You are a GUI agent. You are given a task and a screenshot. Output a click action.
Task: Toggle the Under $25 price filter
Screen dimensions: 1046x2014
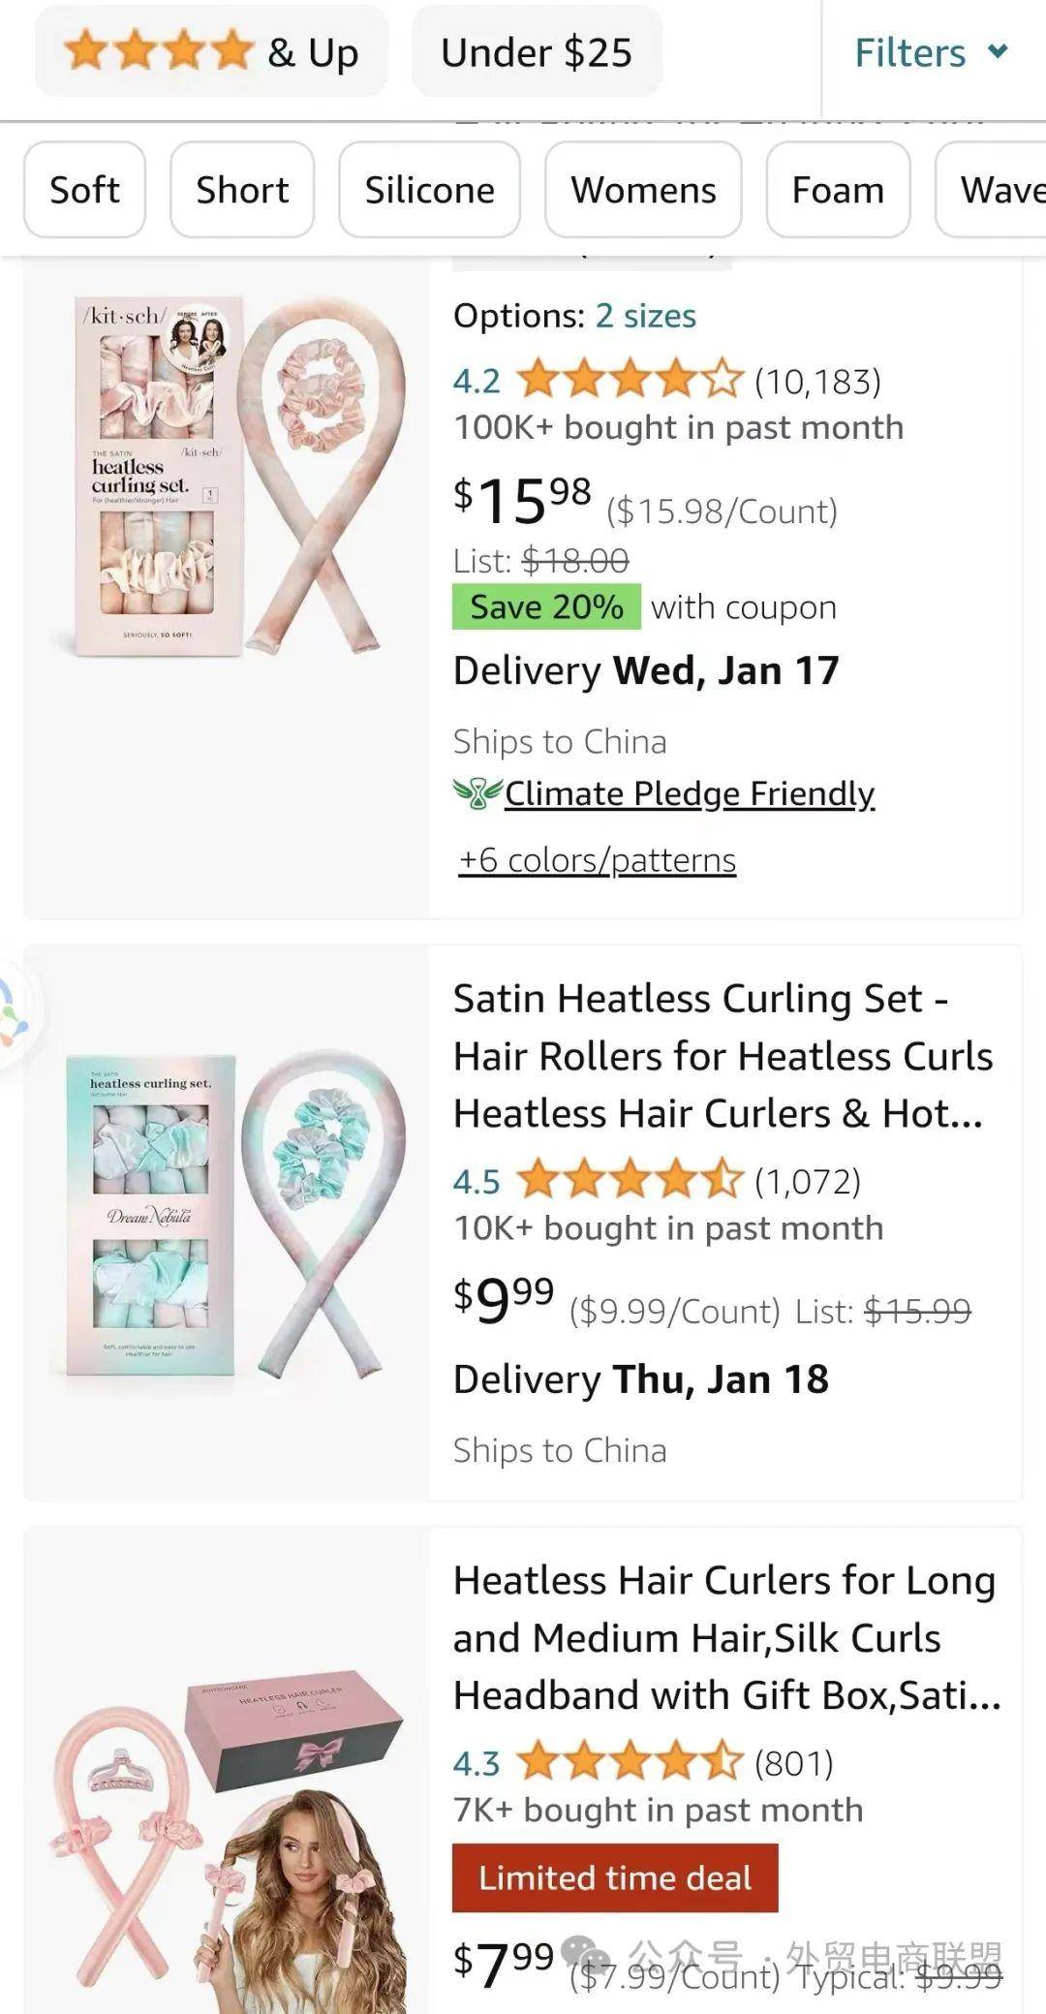coord(536,51)
